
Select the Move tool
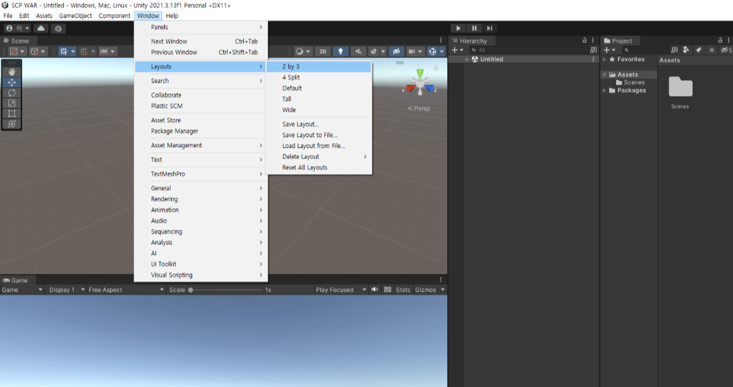(11, 82)
